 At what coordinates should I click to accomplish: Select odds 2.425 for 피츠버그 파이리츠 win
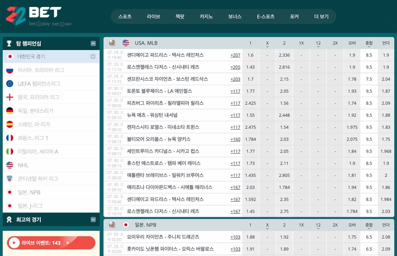[250, 103]
